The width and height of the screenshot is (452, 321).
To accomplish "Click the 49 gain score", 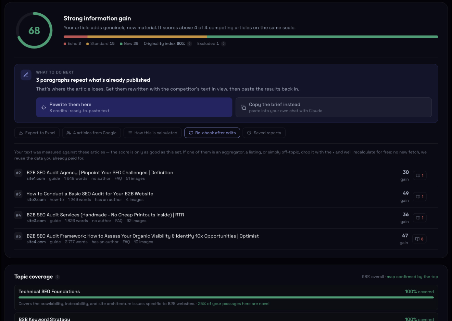I will (406, 193).
